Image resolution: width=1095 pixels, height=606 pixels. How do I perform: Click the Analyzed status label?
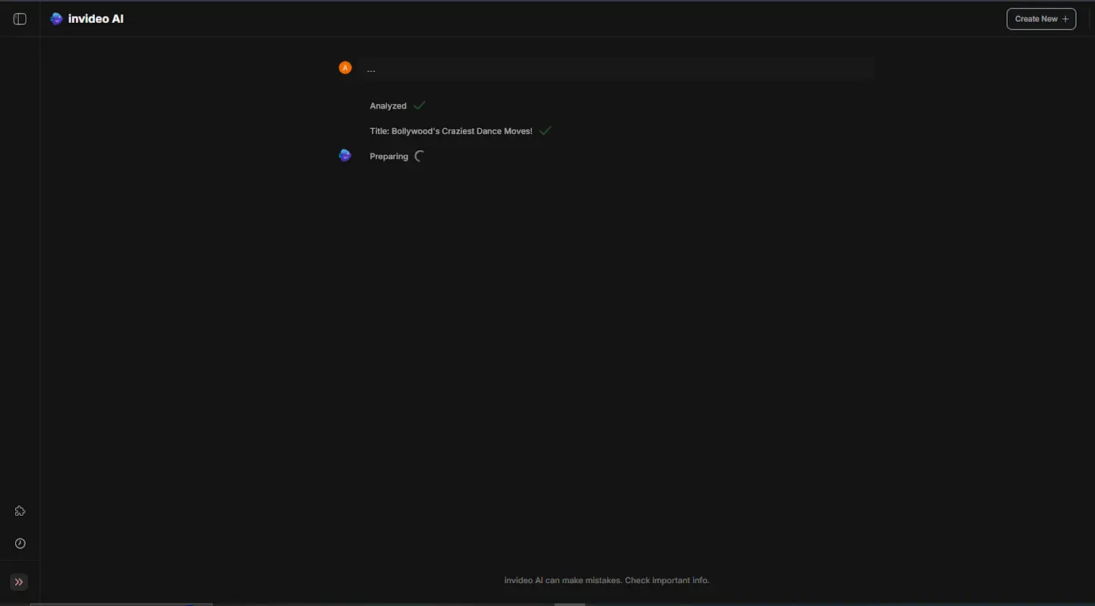(388, 106)
